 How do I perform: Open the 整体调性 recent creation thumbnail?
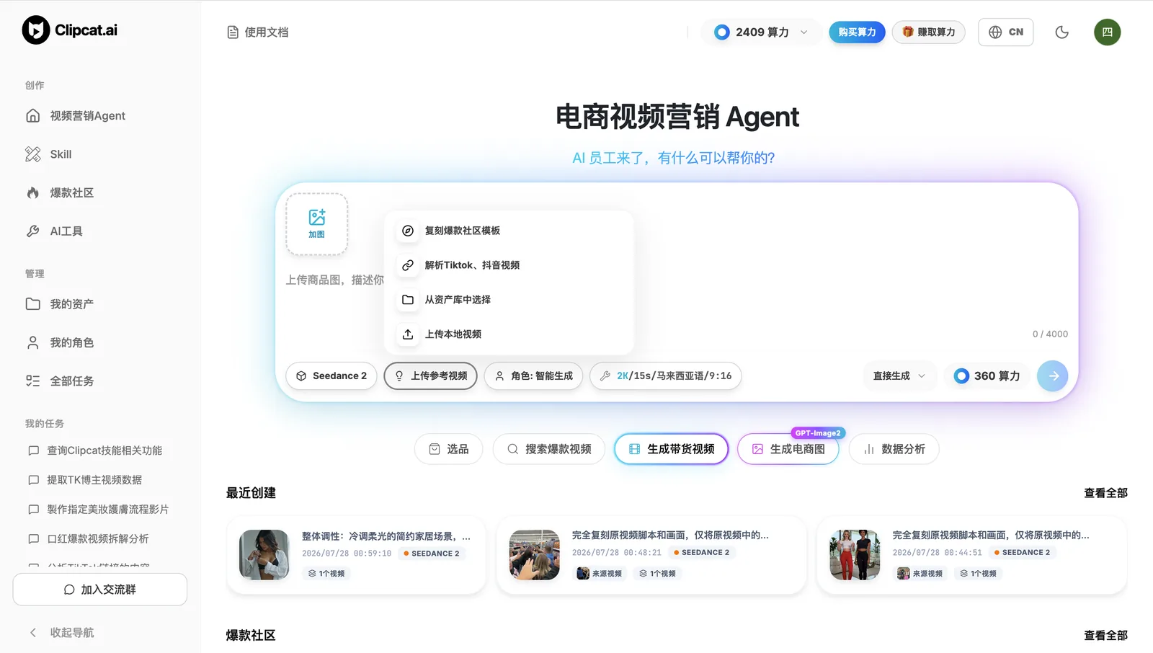[264, 555]
